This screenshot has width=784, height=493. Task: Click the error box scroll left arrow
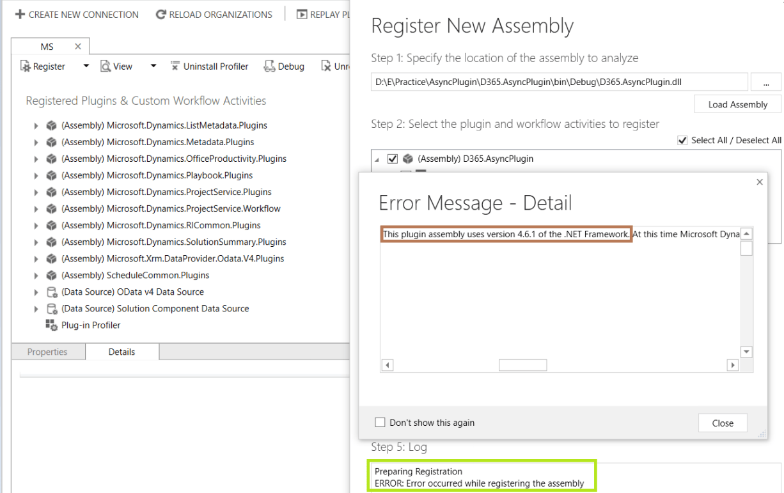386,365
